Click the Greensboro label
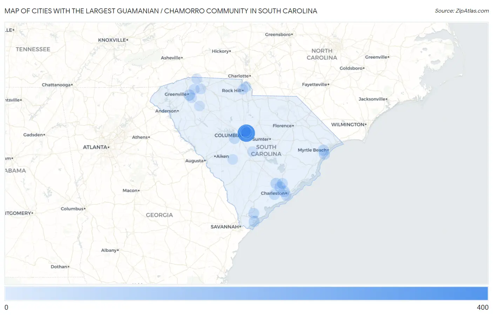Screen dimensions: 493x315 pyautogui.click(x=278, y=34)
